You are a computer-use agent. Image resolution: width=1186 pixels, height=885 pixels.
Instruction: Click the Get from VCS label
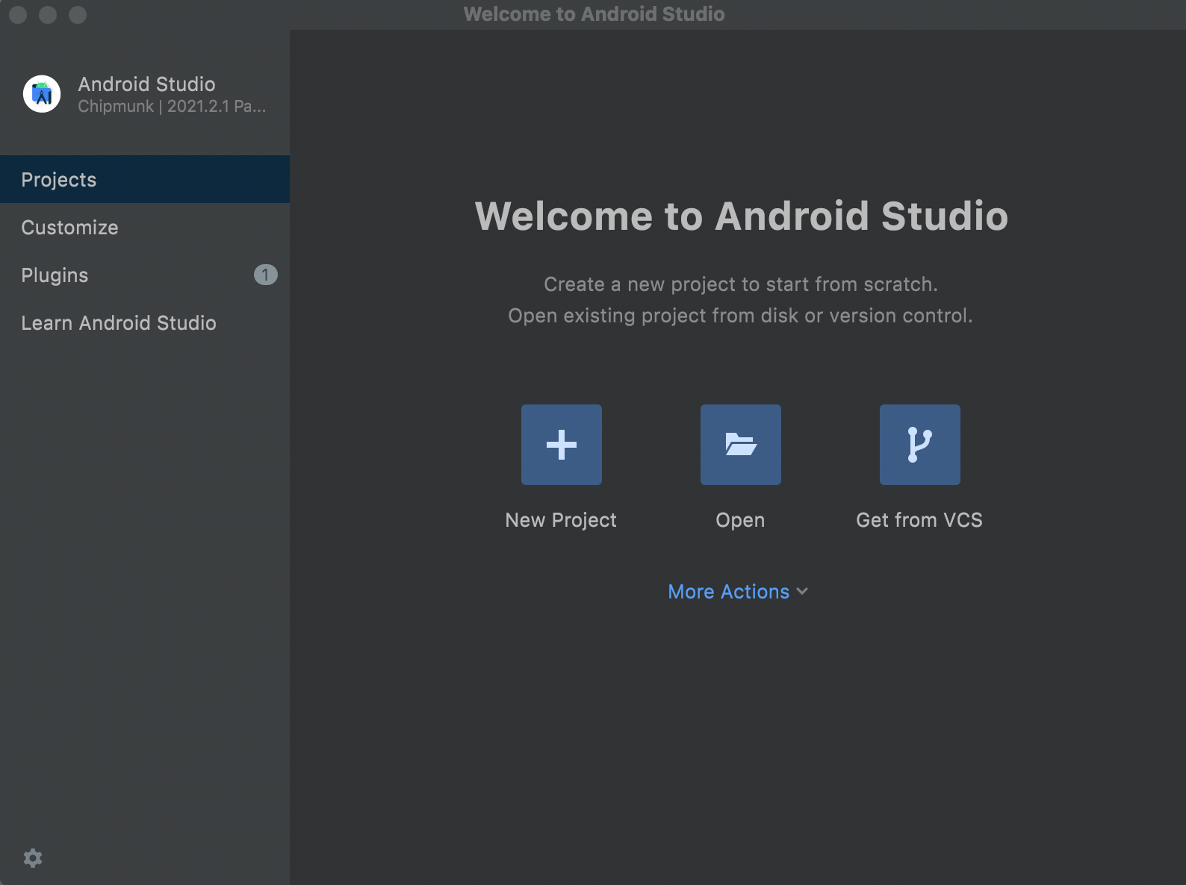click(x=919, y=520)
